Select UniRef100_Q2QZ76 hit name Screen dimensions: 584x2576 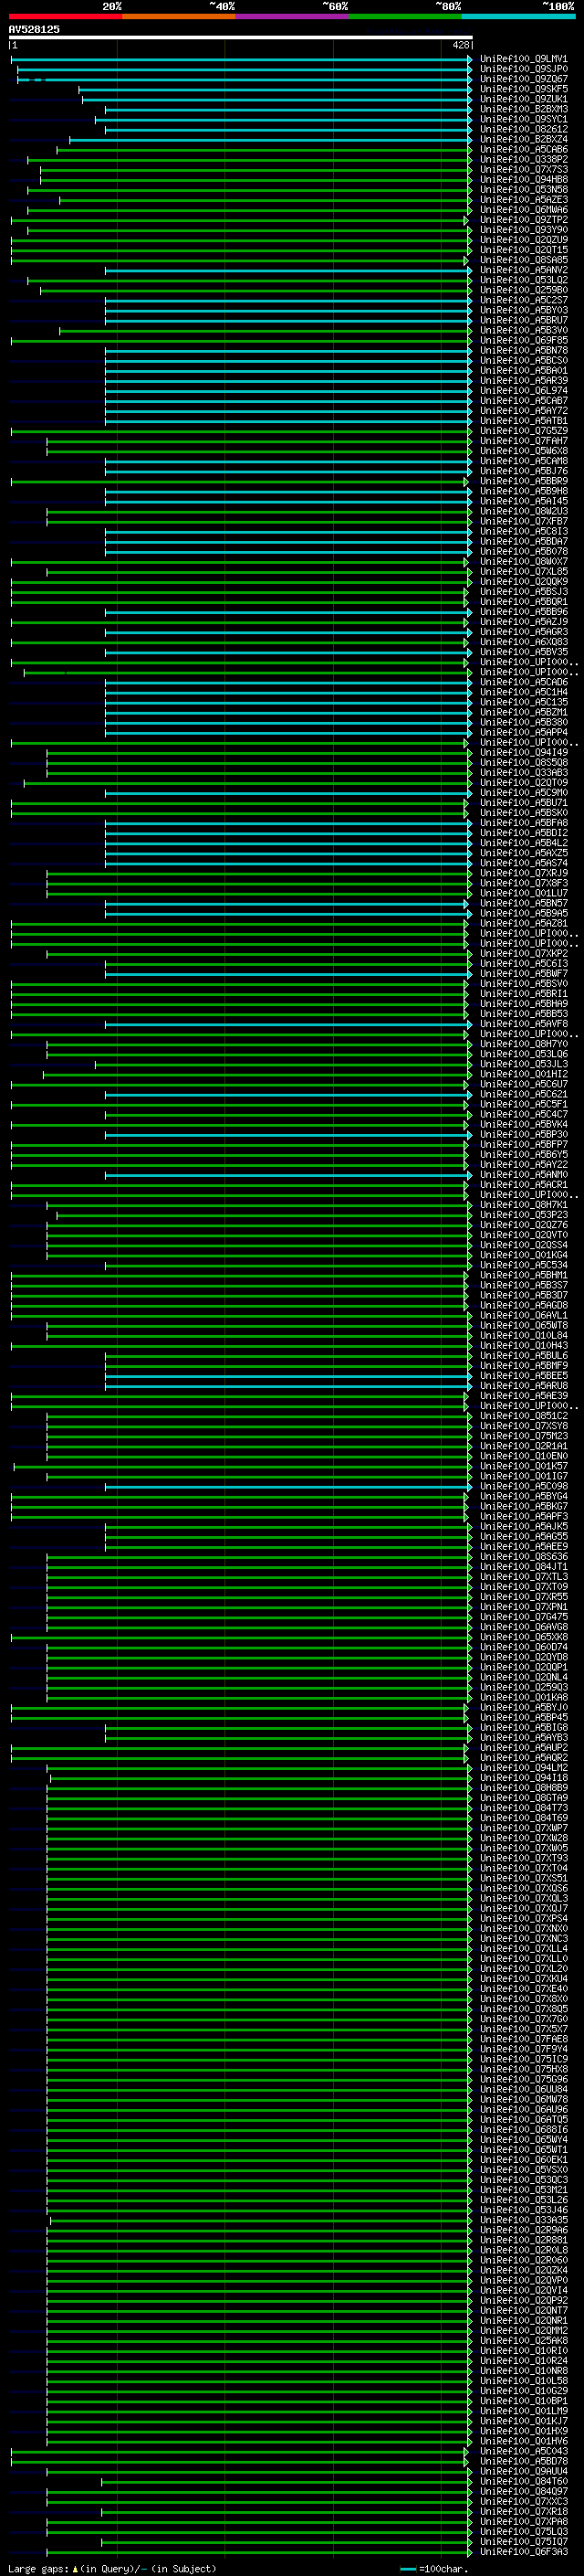524,1225
